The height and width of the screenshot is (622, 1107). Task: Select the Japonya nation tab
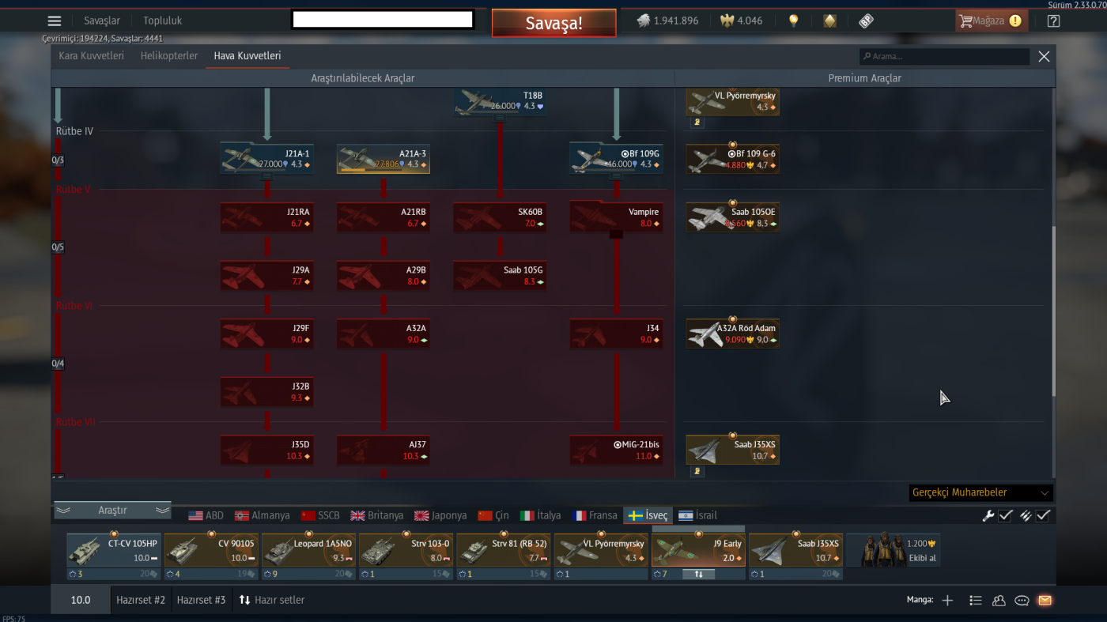click(x=441, y=515)
